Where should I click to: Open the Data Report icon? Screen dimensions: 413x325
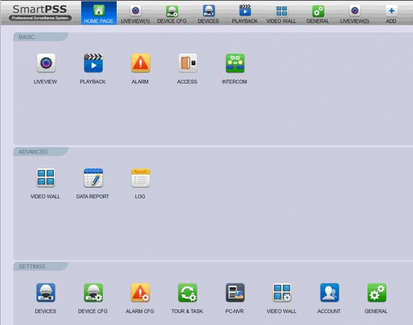[93, 179]
